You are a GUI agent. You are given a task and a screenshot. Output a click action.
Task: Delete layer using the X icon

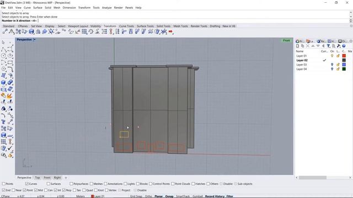coord(308,46)
